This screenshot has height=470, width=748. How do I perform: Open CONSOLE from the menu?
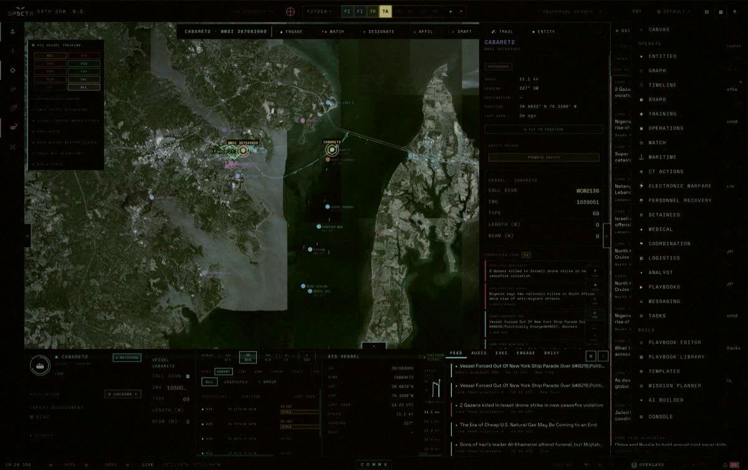(660, 416)
